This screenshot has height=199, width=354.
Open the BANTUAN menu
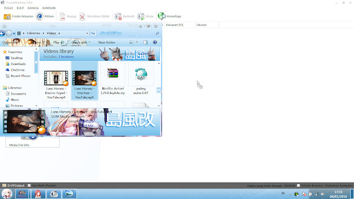tap(49, 8)
